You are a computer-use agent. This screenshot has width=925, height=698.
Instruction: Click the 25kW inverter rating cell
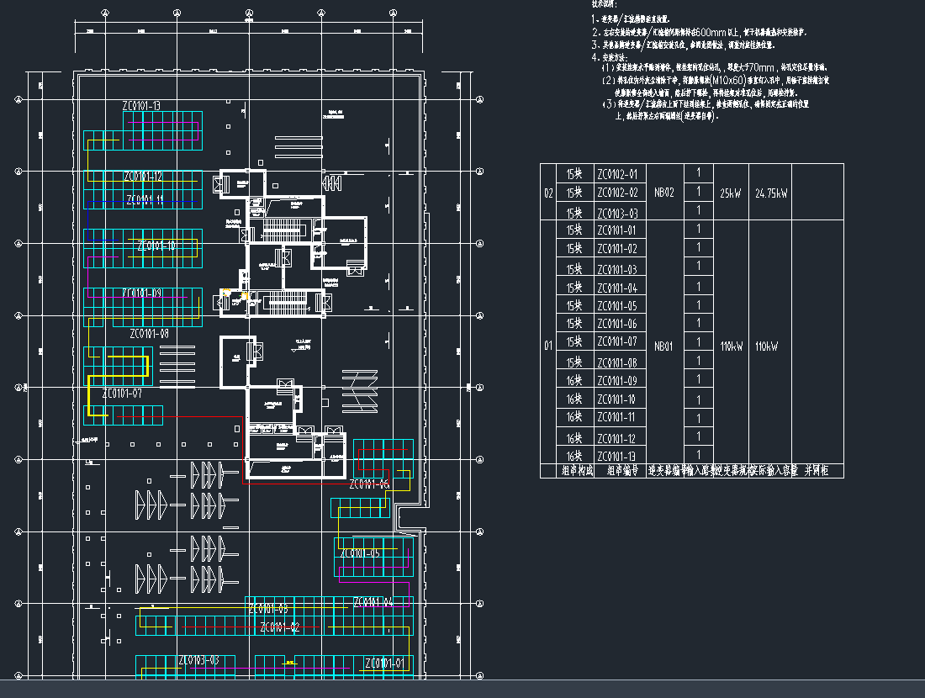[x=730, y=193]
